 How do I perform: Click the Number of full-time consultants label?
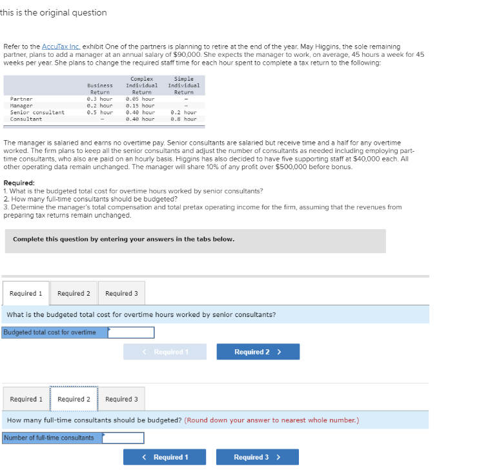pos(52,438)
